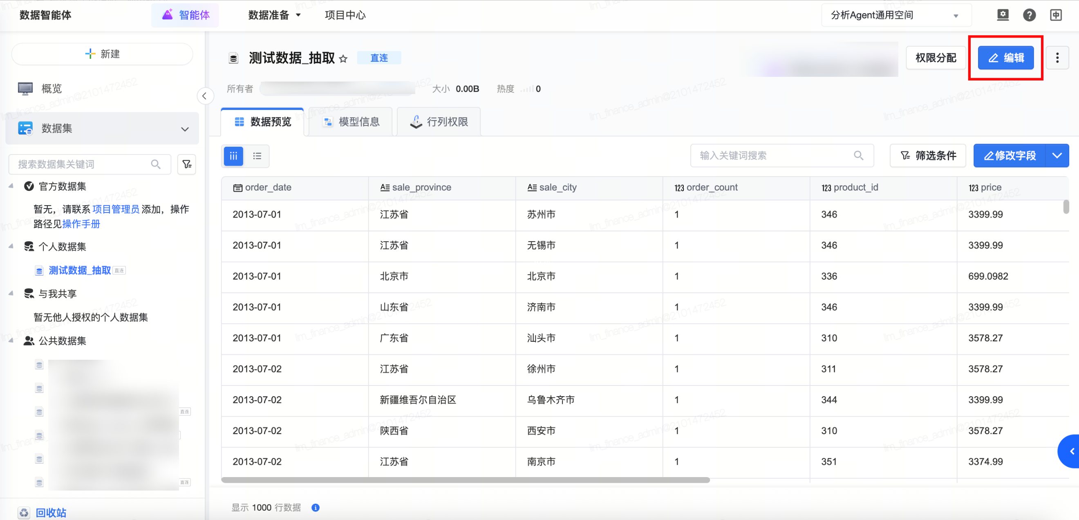Switch to the 模型信息 tab
Screen dimensions: 1079x520
pyautogui.click(x=351, y=122)
